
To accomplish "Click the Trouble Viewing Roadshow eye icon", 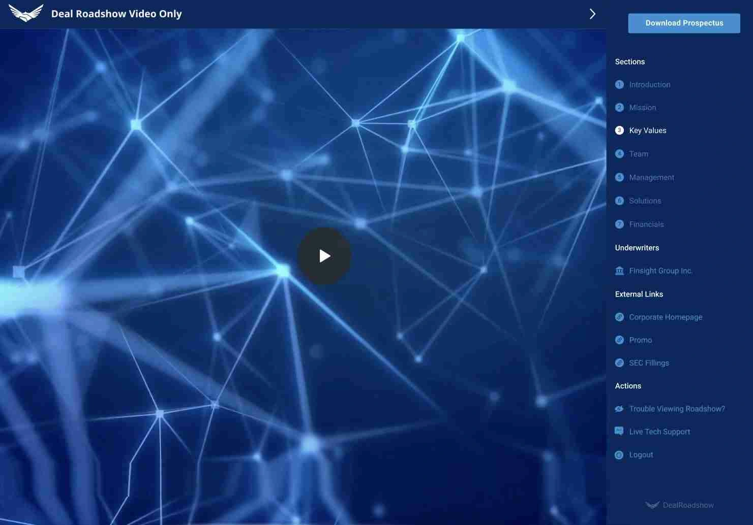I will [x=619, y=409].
